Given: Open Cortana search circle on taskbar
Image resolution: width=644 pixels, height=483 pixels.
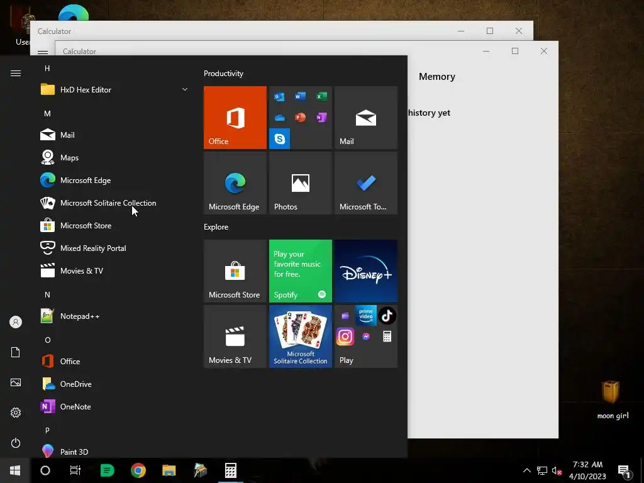Looking at the screenshot, I should tap(45, 470).
